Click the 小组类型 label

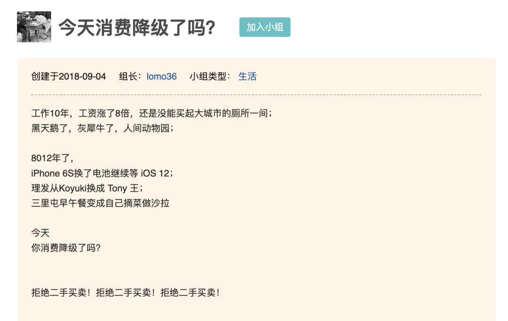coord(209,76)
